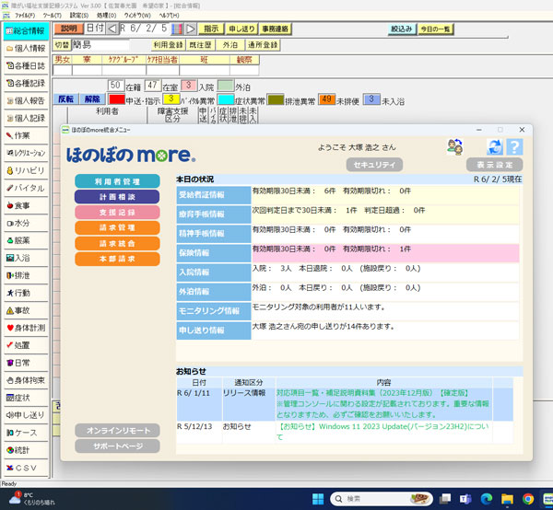
Task: Open 個人記録 sidebar item
Action: (x=26, y=118)
